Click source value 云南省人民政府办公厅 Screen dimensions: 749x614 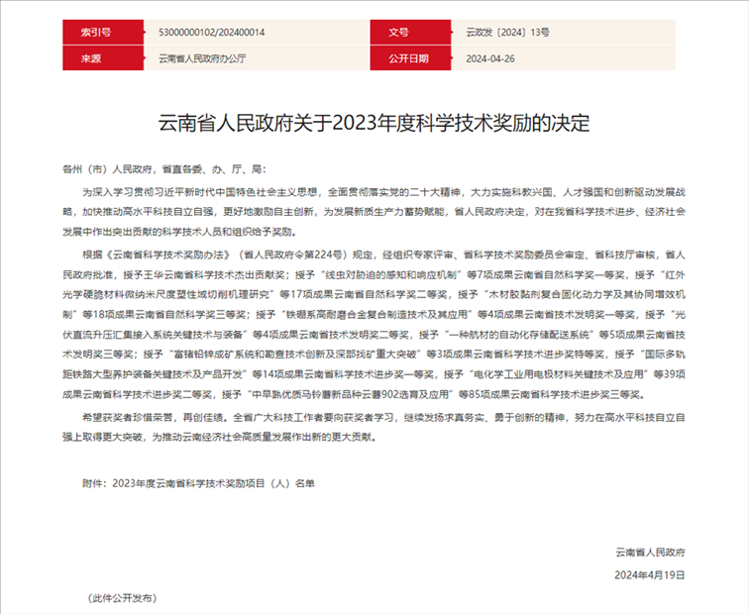(x=202, y=58)
